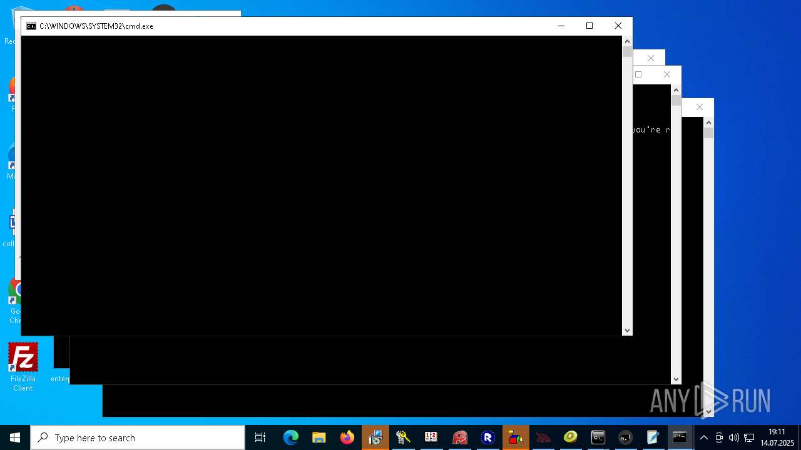The width and height of the screenshot is (801, 450).
Task: Open Task View on the taskbar
Action: tap(260, 437)
